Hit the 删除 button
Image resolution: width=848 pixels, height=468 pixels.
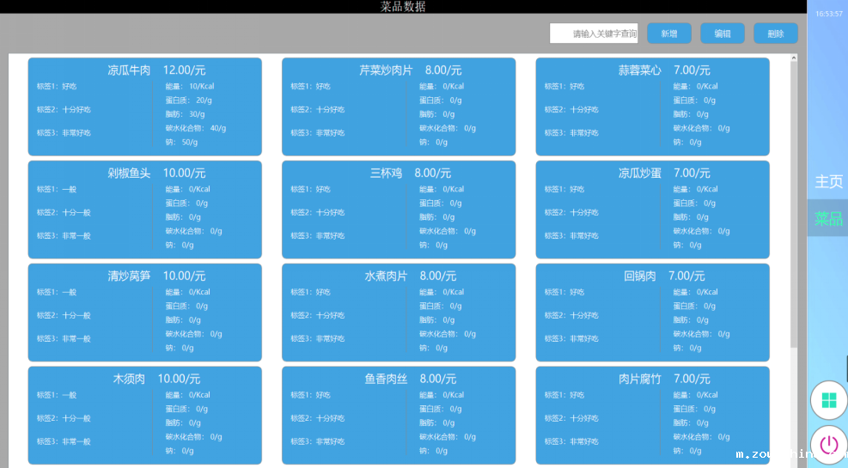[x=775, y=33]
